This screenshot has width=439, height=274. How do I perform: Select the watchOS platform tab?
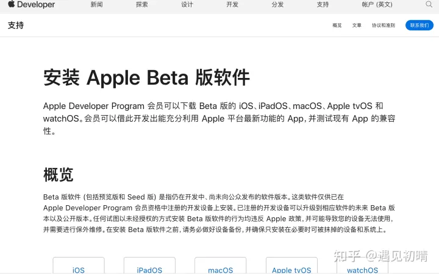pyautogui.click(x=362, y=265)
